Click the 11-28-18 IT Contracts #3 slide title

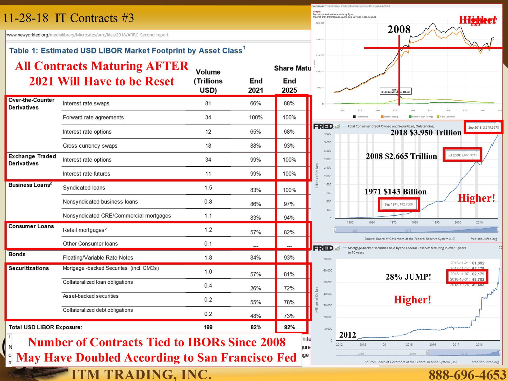tap(69, 18)
